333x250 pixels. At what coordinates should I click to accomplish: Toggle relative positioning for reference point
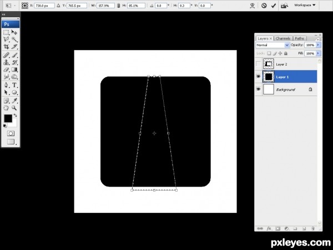tap(58, 6)
